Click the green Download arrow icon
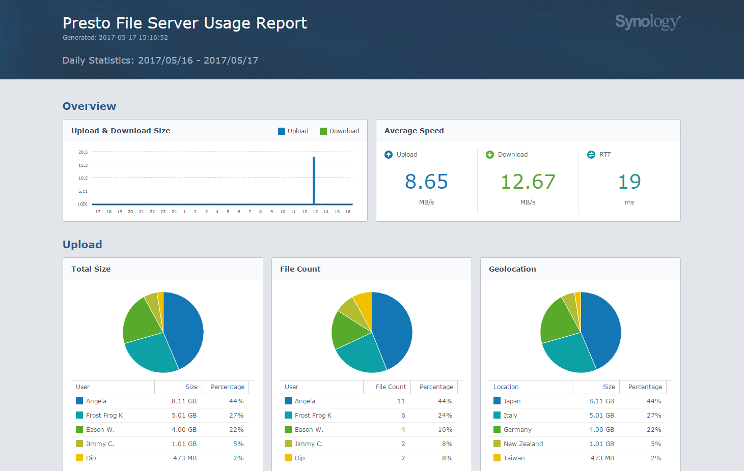 [490, 155]
